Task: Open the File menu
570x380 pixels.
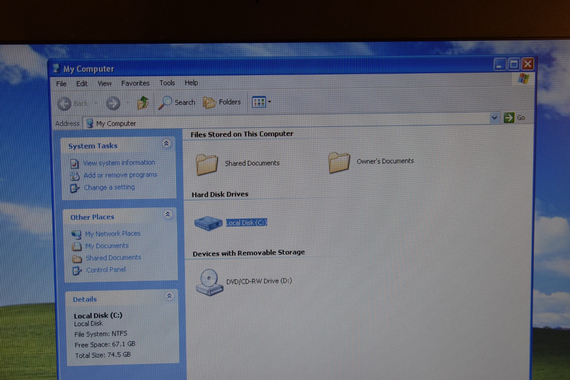Action: [x=61, y=84]
